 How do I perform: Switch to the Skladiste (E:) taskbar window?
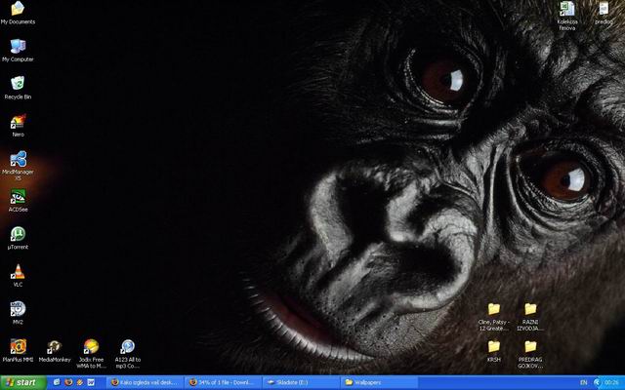click(x=301, y=382)
